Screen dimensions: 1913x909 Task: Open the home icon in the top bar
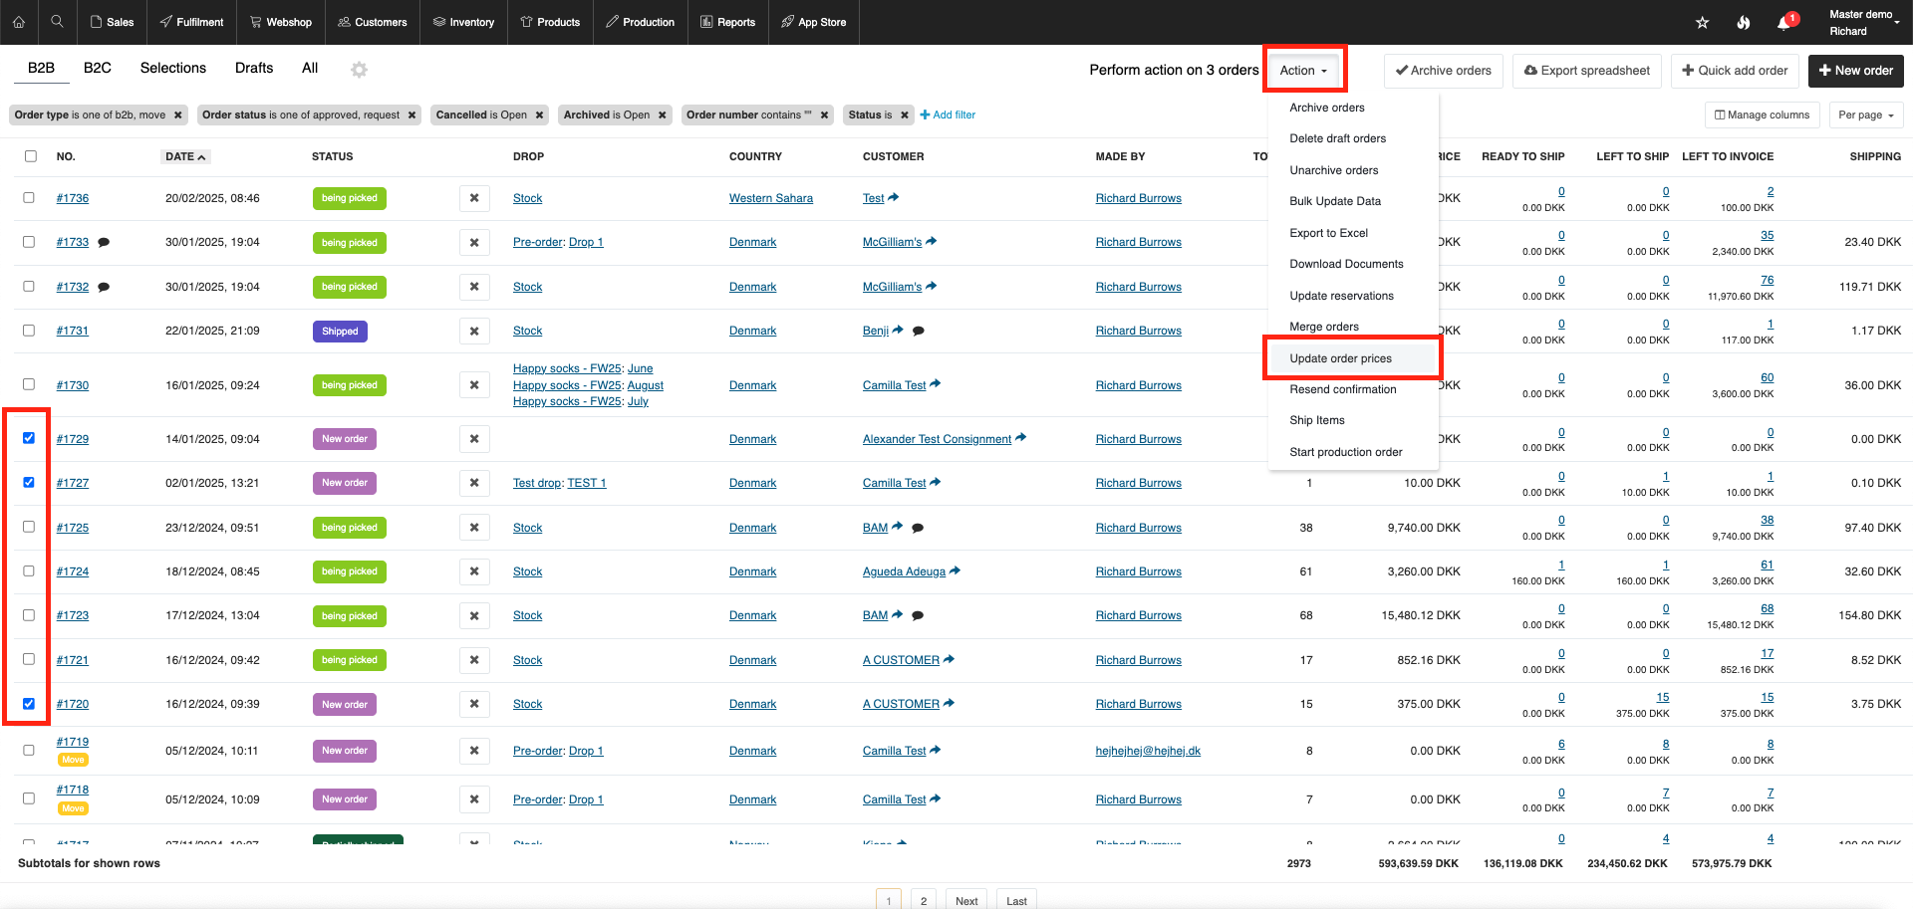tap(19, 22)
